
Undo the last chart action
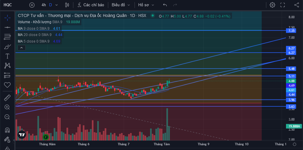165,5
